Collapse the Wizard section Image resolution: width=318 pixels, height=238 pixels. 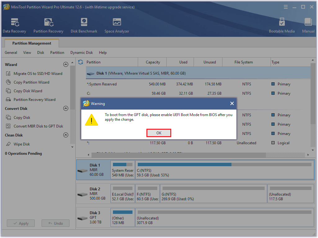66,64
